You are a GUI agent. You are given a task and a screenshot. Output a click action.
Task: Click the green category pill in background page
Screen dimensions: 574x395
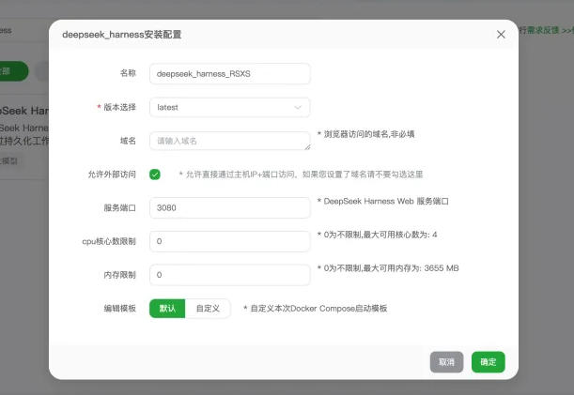pos(13,71)
